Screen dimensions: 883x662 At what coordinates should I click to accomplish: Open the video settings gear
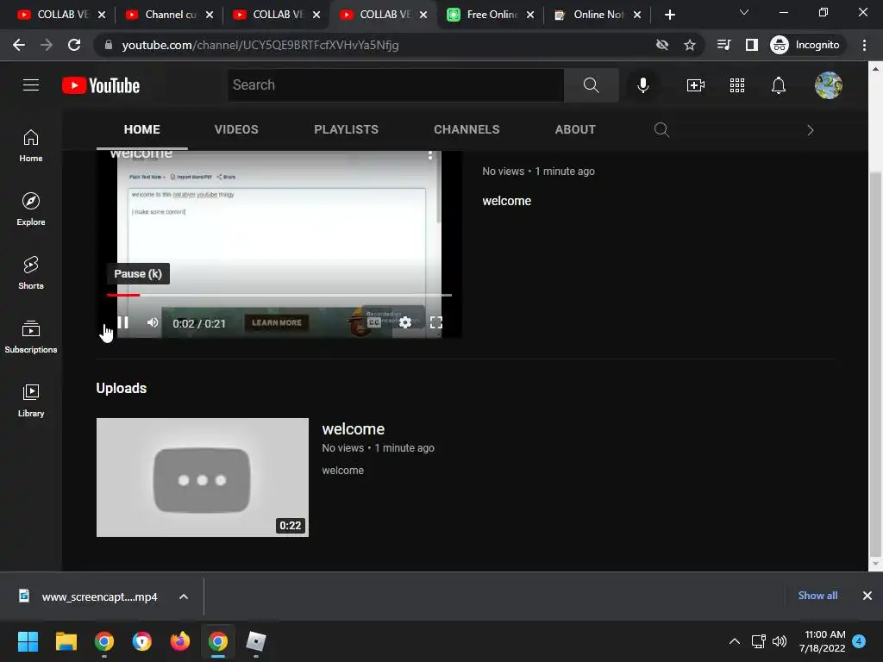[x=405, y=322]
